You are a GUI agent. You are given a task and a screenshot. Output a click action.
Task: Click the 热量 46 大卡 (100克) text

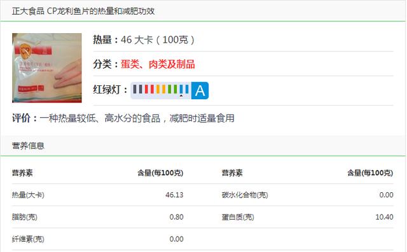(144, 39)
